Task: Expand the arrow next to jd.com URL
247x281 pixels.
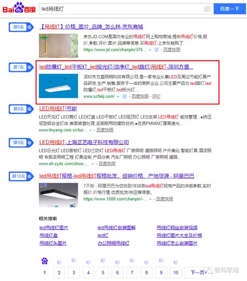Action: 150,50
